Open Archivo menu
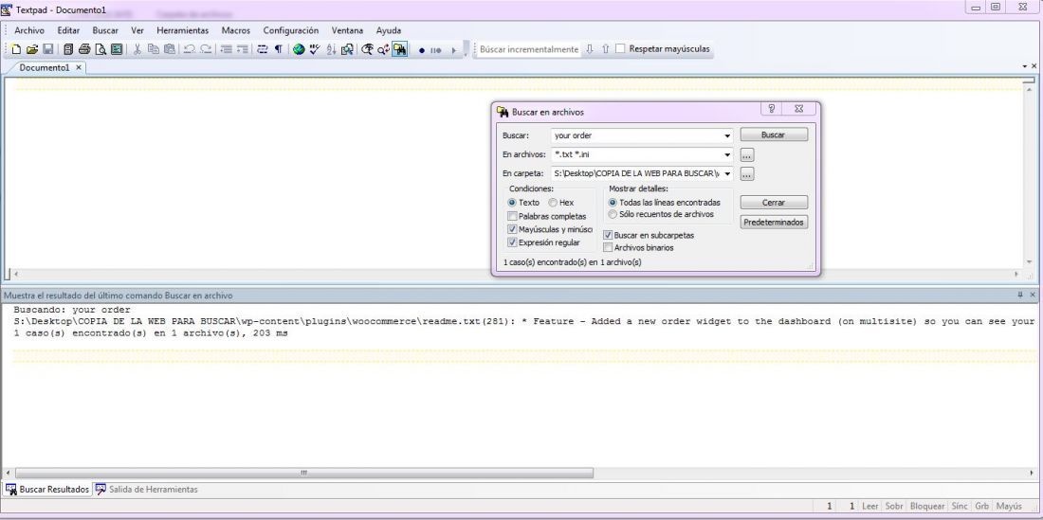This screenshot has width=1043, height=520. pyautogui.click(x=29, y=30)
